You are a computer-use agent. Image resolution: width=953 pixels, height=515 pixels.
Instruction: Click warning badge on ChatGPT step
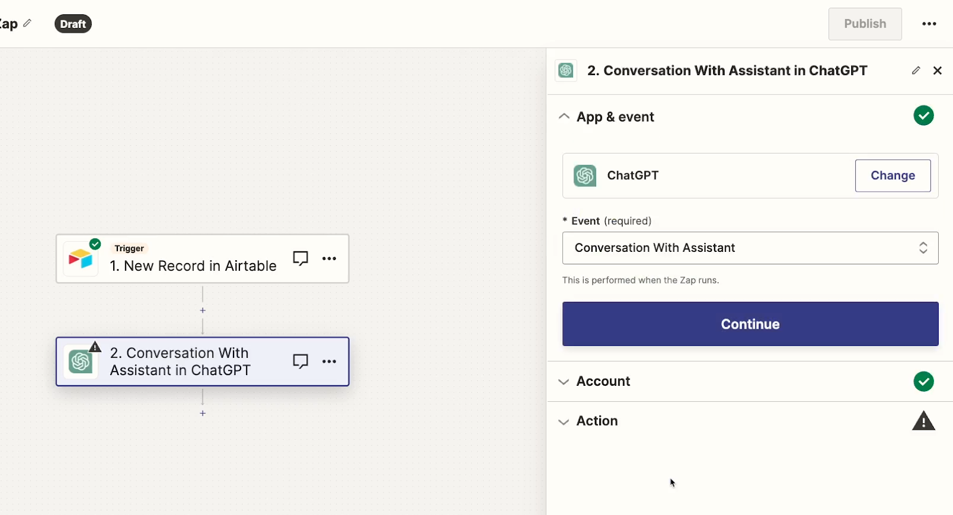95,347
